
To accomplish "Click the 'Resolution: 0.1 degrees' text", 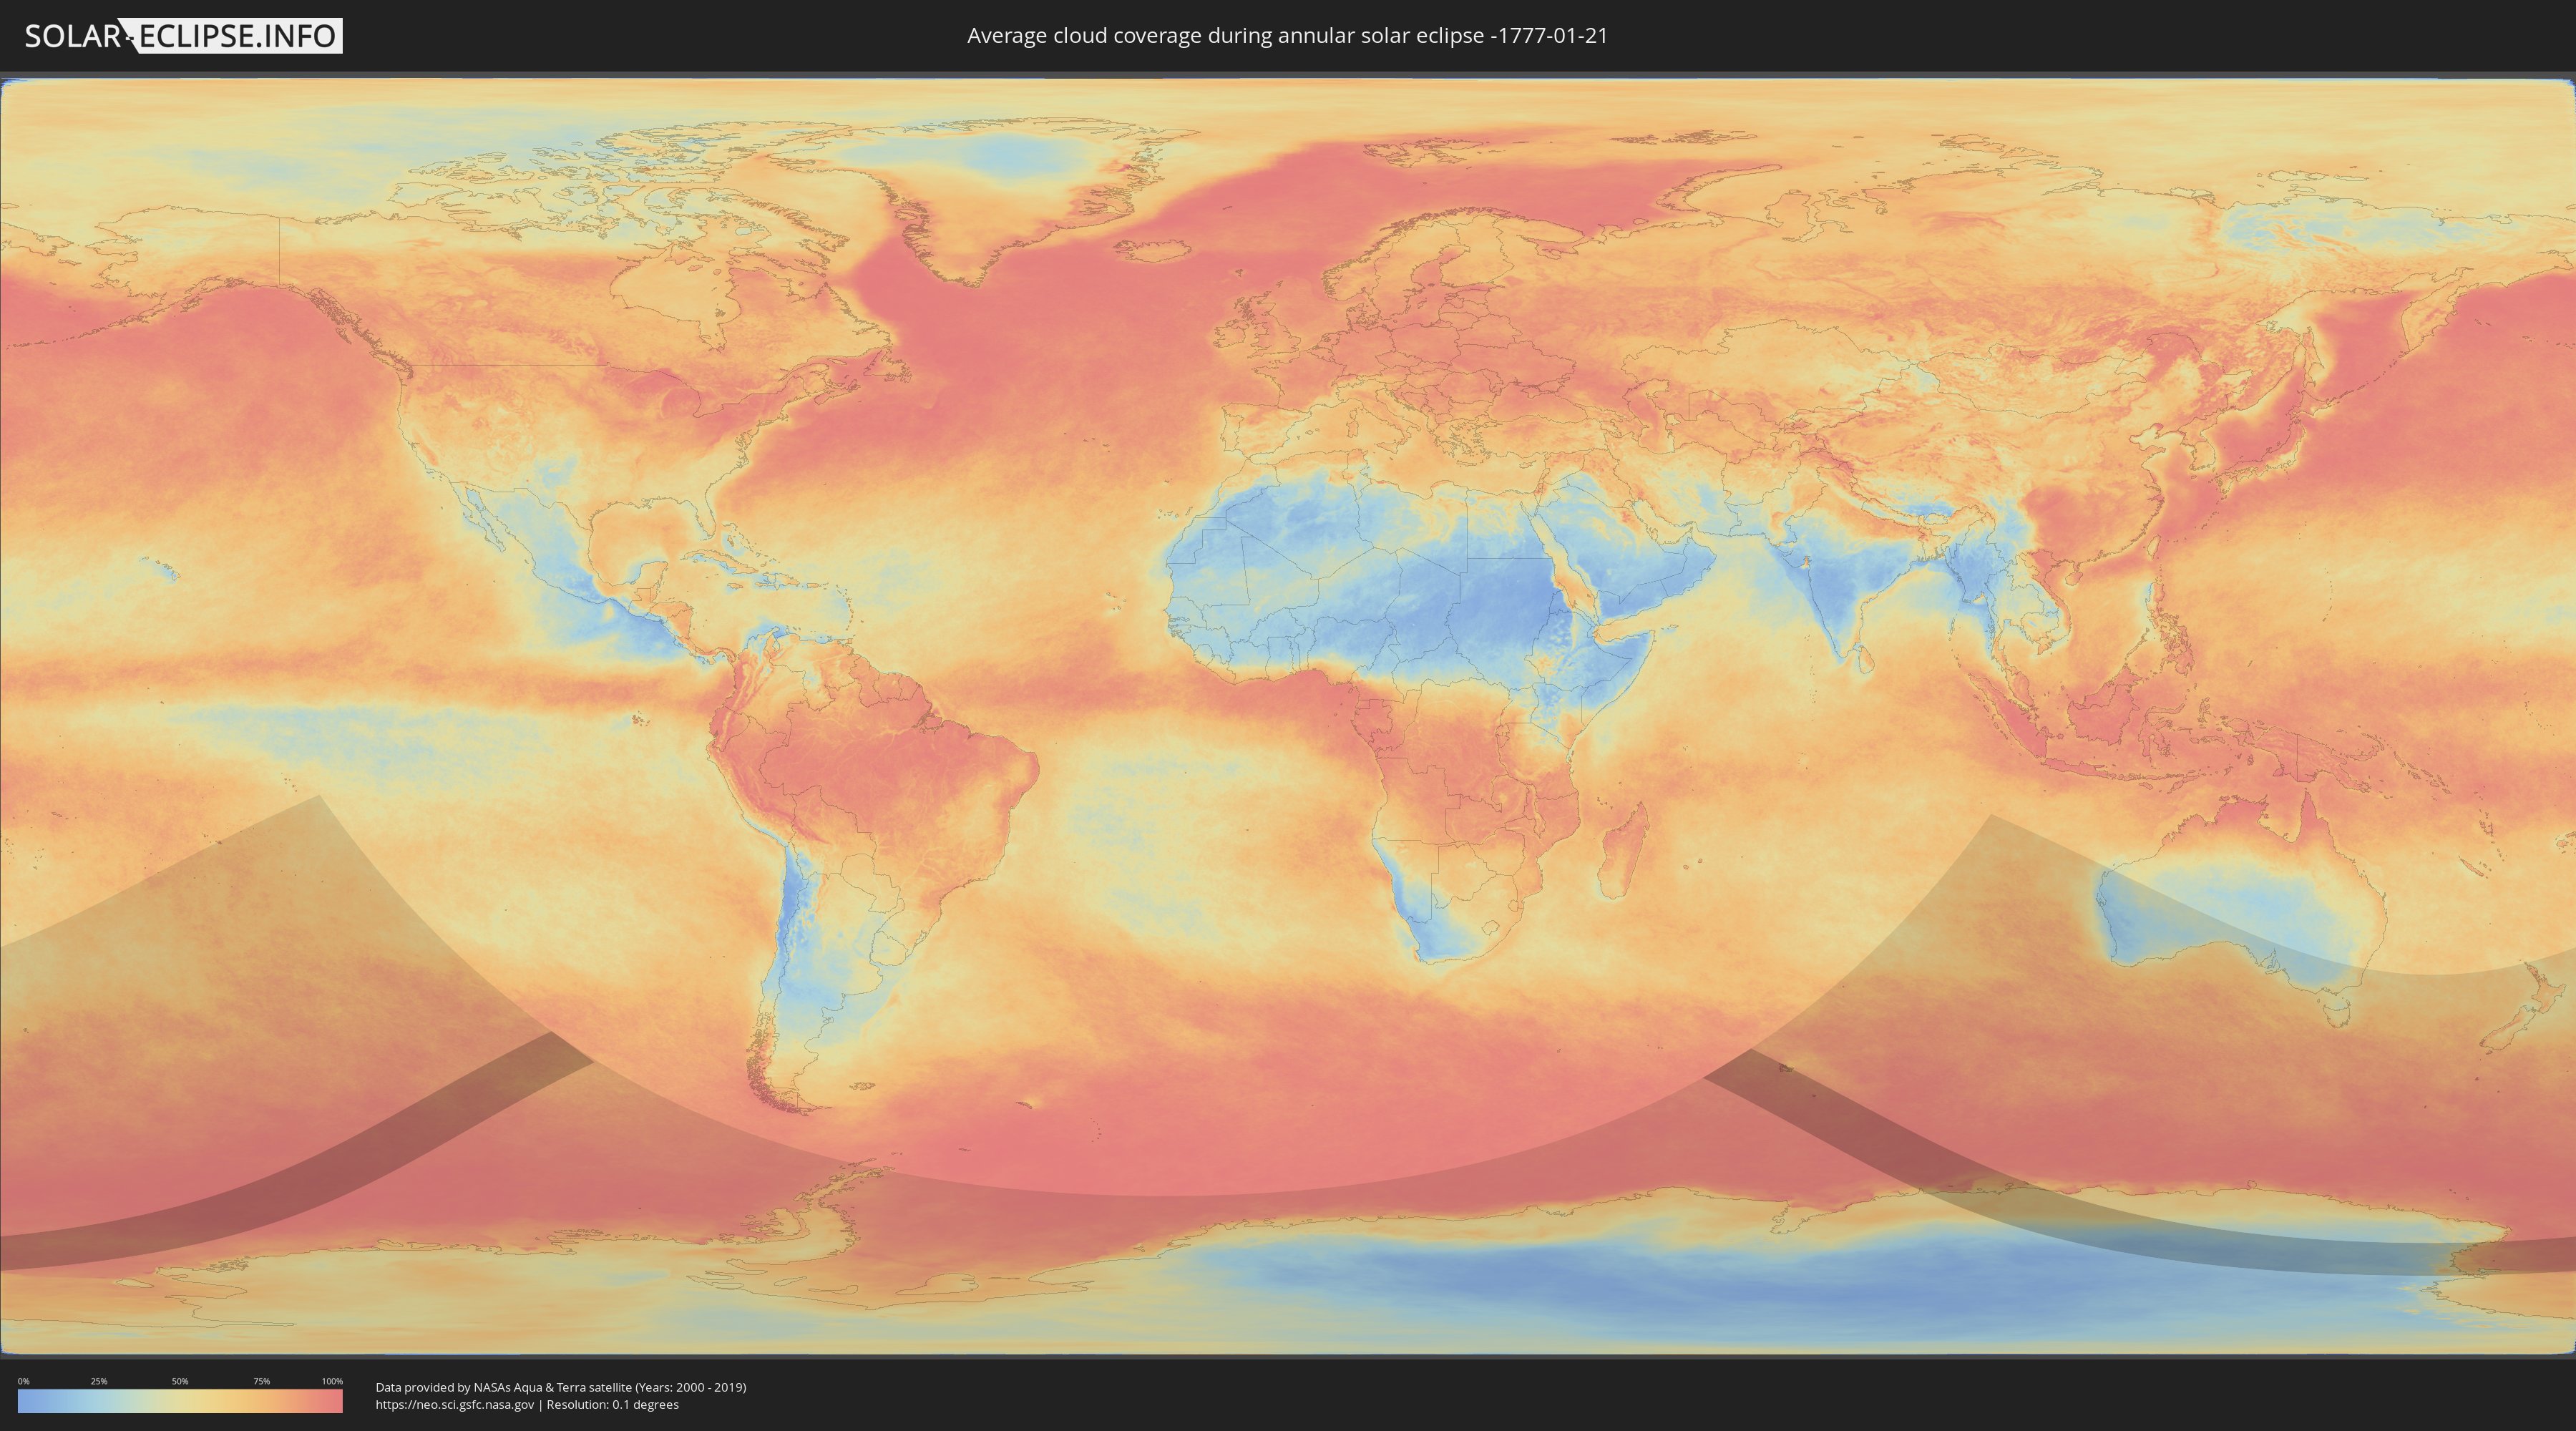I will (x=612, y=1405).
